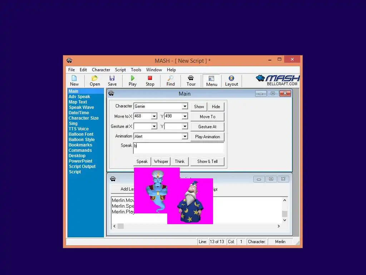
Task: Click the MASH Bellcraft.com logo
Action: pos(277,80)
